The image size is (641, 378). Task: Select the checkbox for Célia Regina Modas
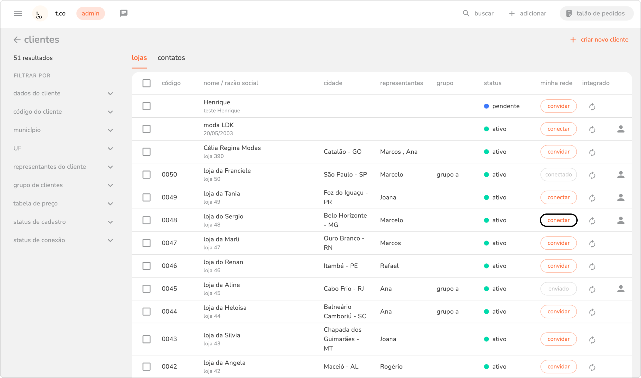[x=147, y=152]
